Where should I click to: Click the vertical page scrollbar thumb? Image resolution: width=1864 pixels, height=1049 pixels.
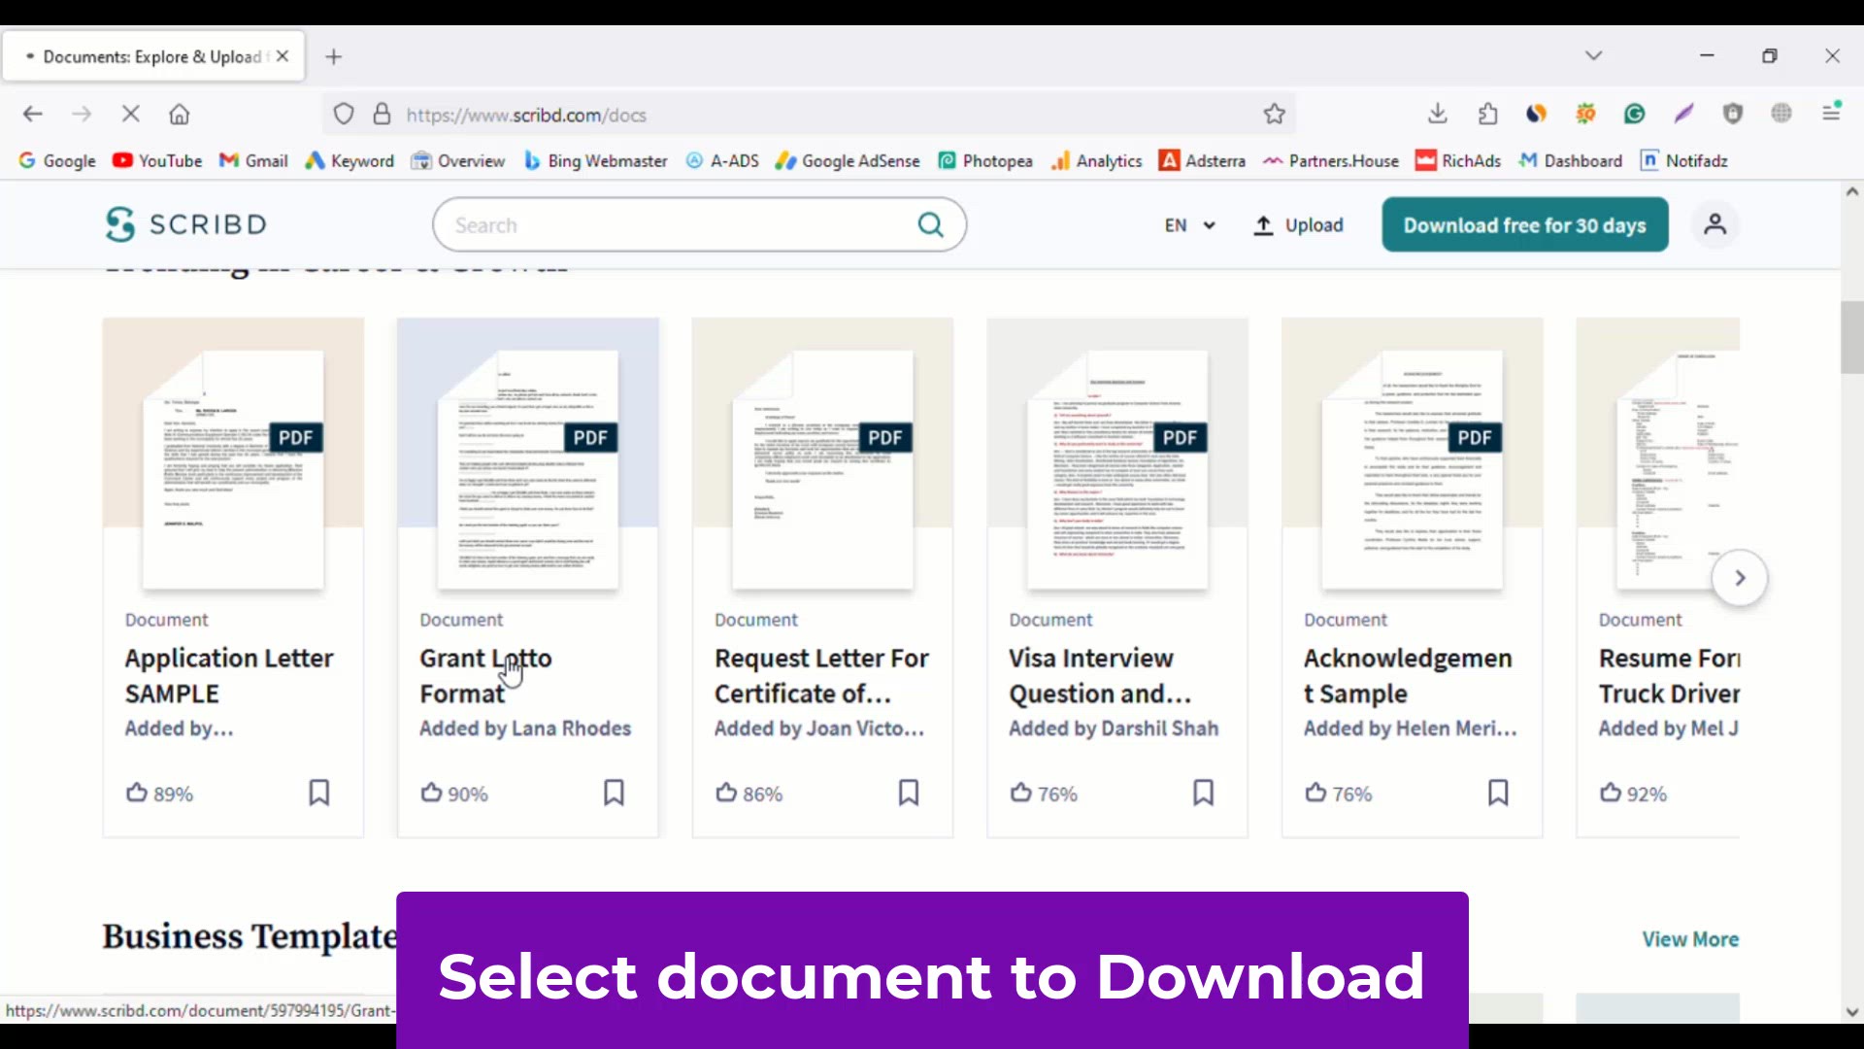(x=1851, y=337)
